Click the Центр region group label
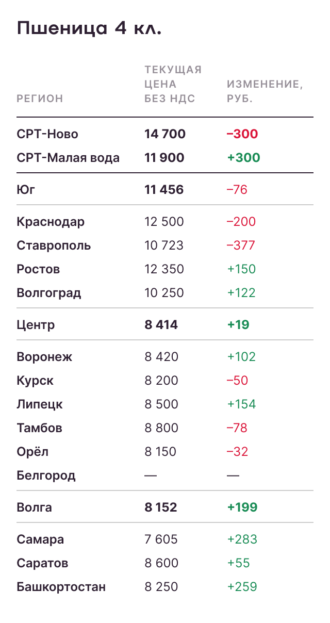Screen dimensions: 330x623 [36, 325]
